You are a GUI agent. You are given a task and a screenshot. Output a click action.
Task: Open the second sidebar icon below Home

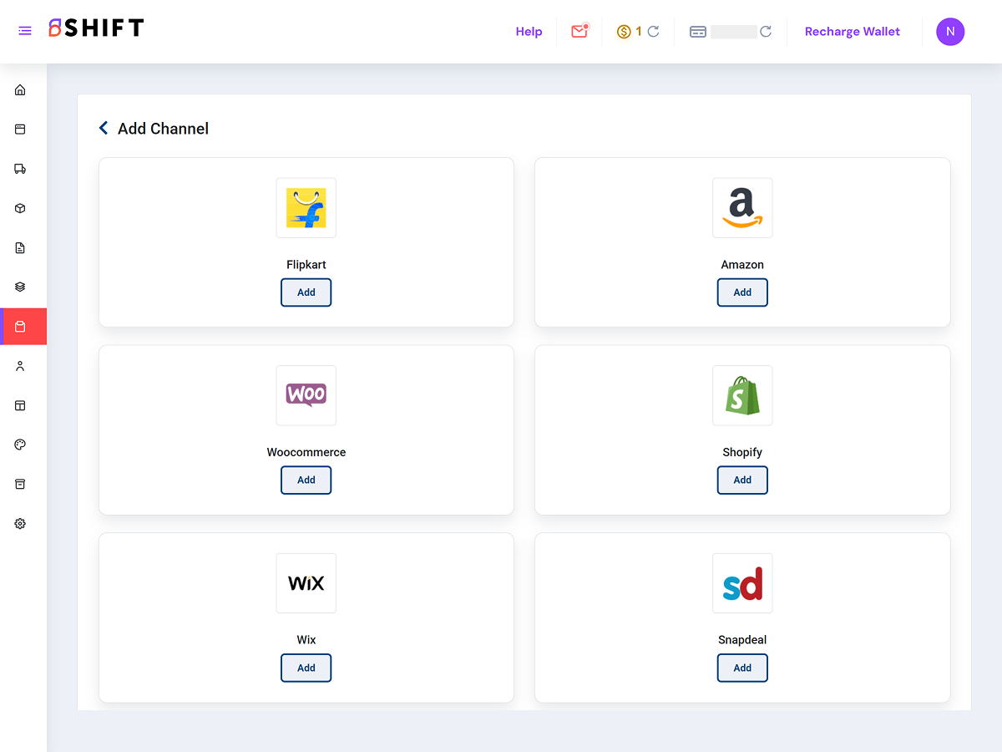pyautogui.click(x=20, y=130)
